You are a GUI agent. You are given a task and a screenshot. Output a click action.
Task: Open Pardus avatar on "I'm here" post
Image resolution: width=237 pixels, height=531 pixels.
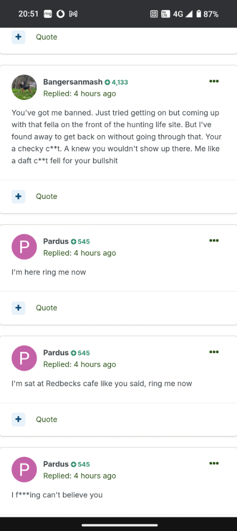[24, 247]
